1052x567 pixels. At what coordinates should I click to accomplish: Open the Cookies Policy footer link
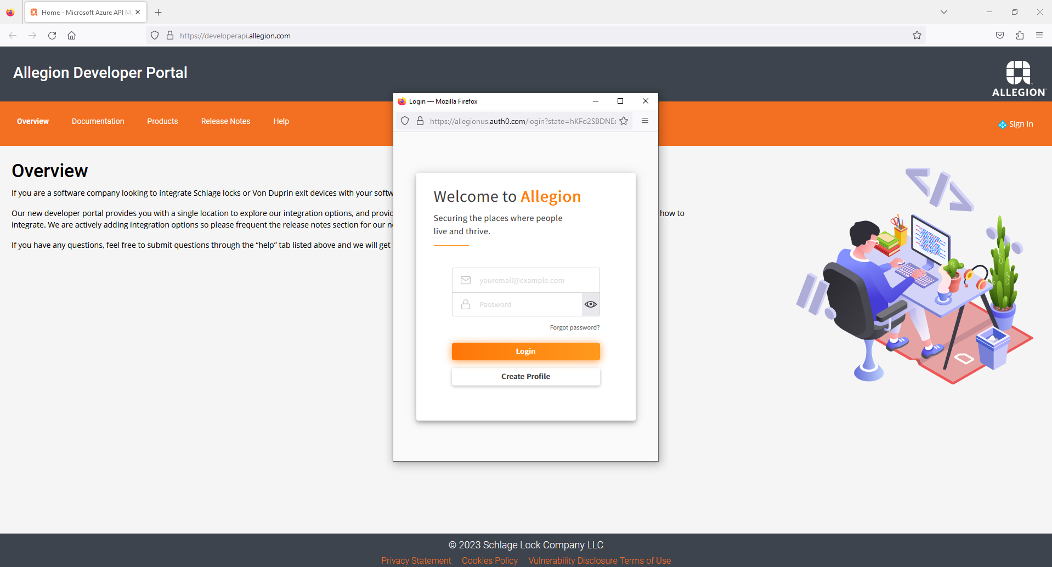coord(490,560)
